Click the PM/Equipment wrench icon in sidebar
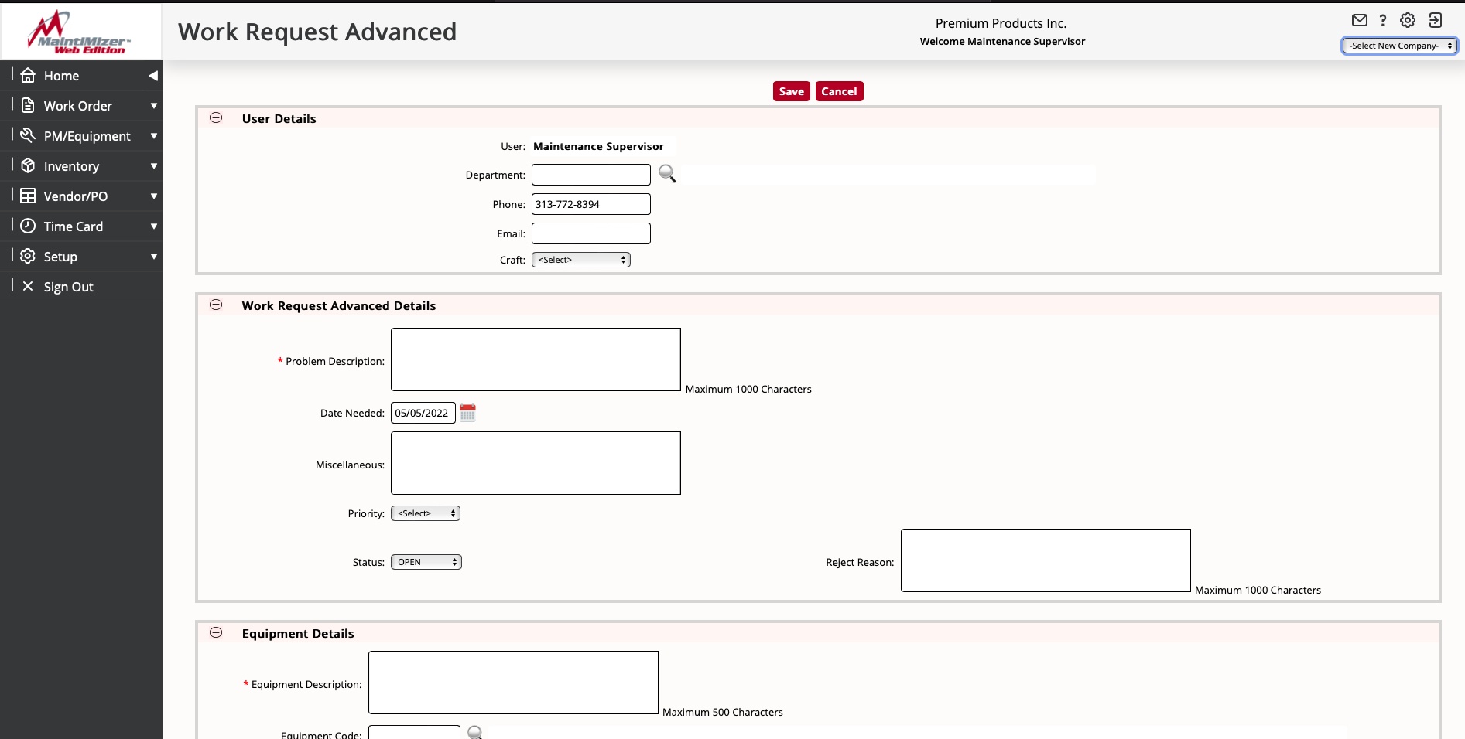 point(27,135)
